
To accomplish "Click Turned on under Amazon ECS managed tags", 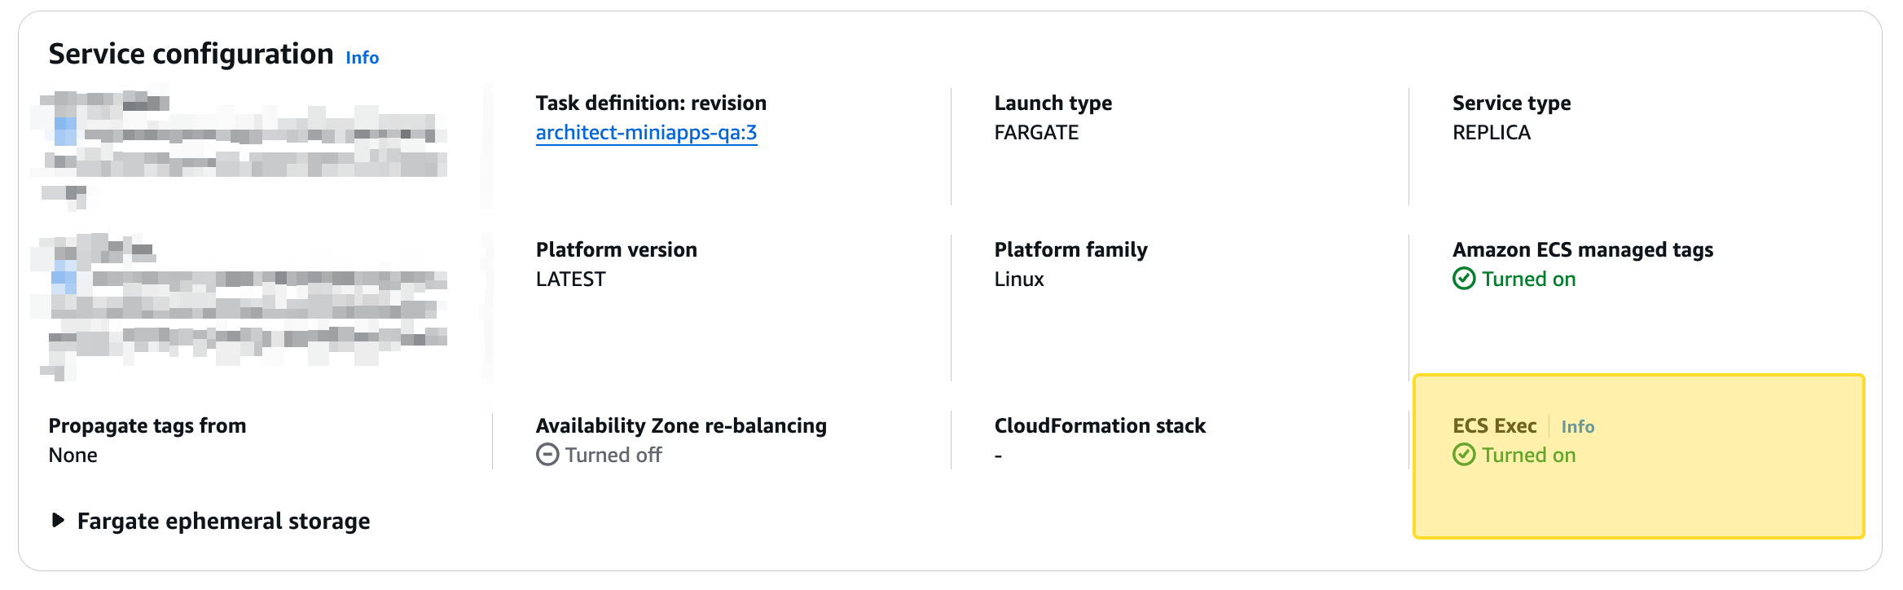I will (1528, 279).
